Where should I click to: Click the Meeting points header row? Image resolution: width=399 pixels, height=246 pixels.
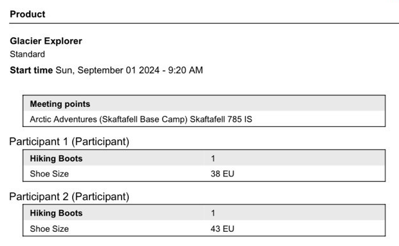(204, 104)
